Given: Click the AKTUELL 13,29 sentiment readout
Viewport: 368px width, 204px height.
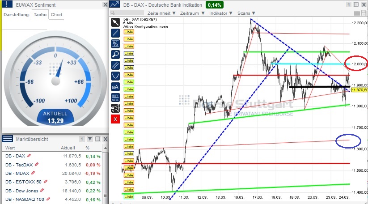Looking at the screenshot, I should (x=55, y=117).
